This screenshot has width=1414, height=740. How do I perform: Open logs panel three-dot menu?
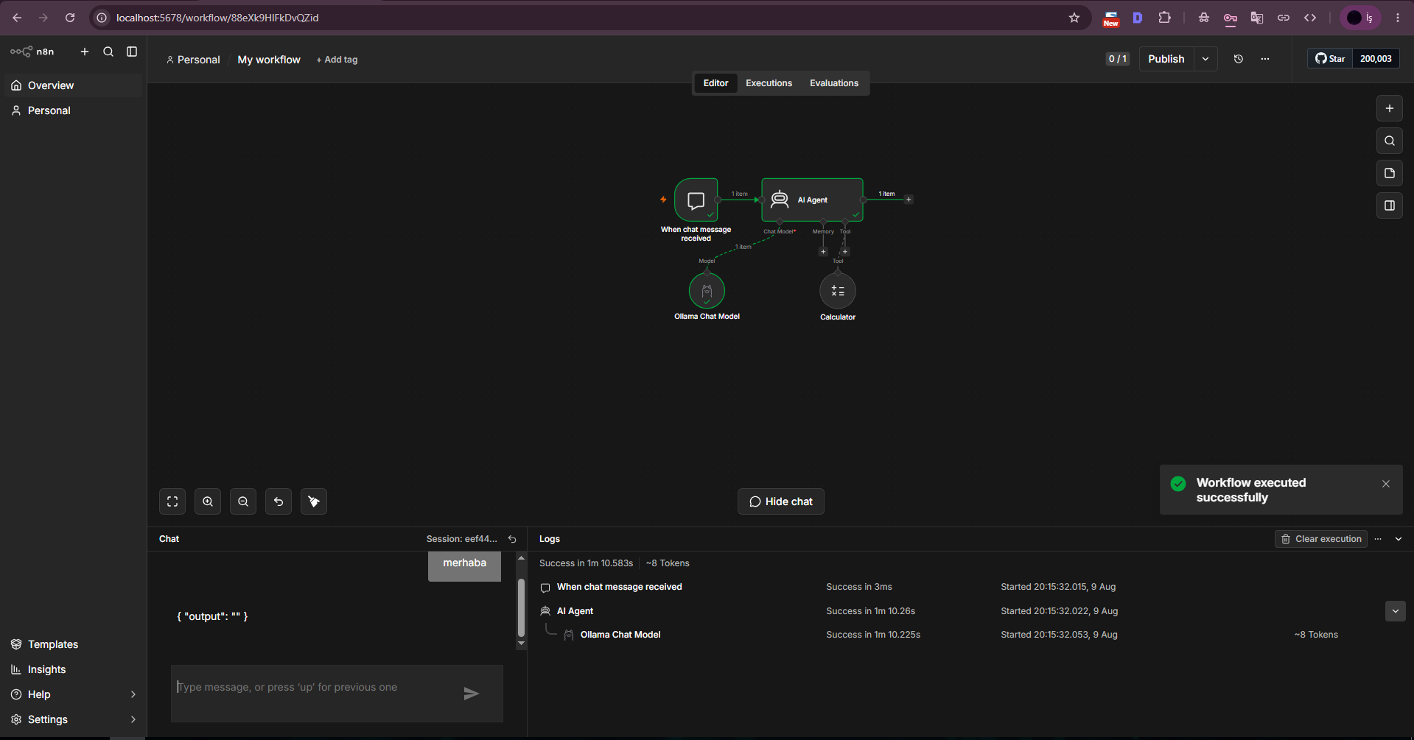tap(1378, 539)
